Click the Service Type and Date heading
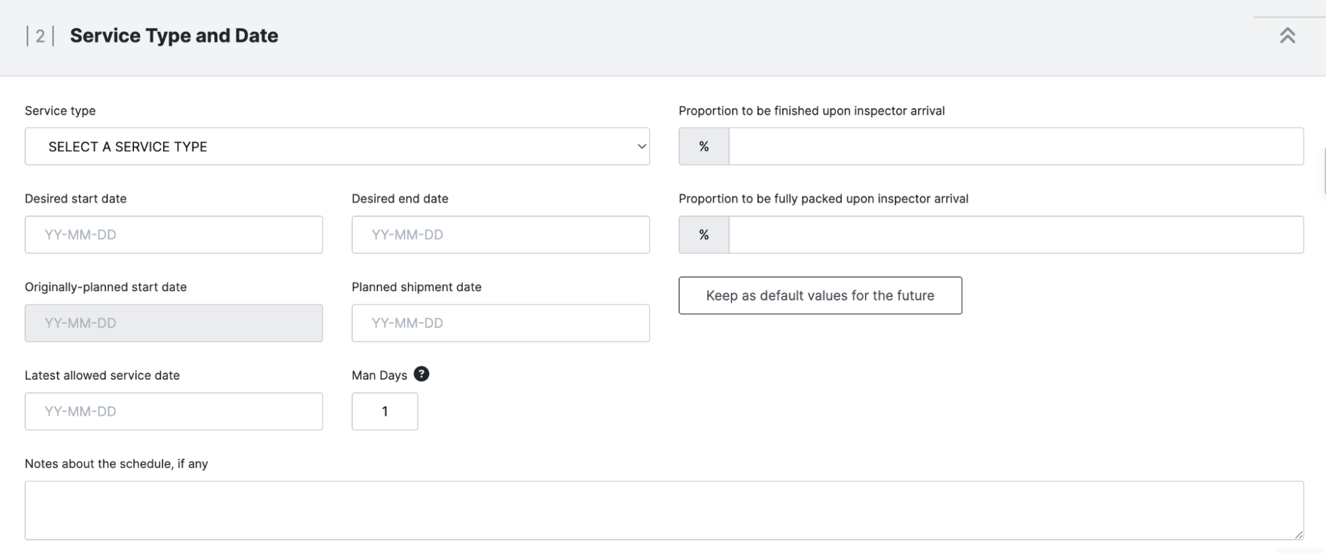 point(174,36)
